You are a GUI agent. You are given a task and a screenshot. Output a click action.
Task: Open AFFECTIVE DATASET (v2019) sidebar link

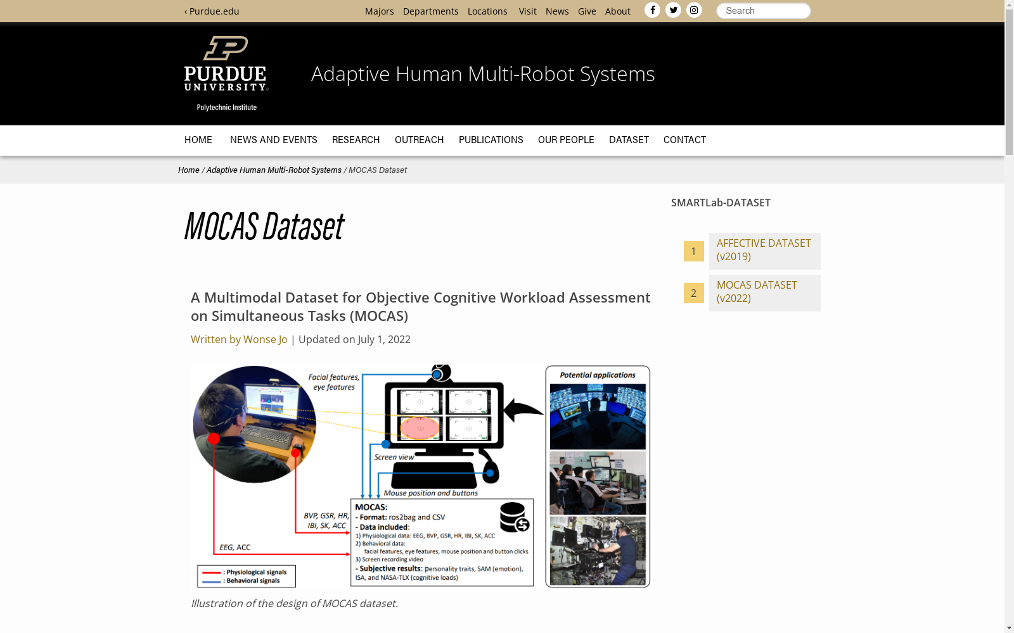pos(764,250)
